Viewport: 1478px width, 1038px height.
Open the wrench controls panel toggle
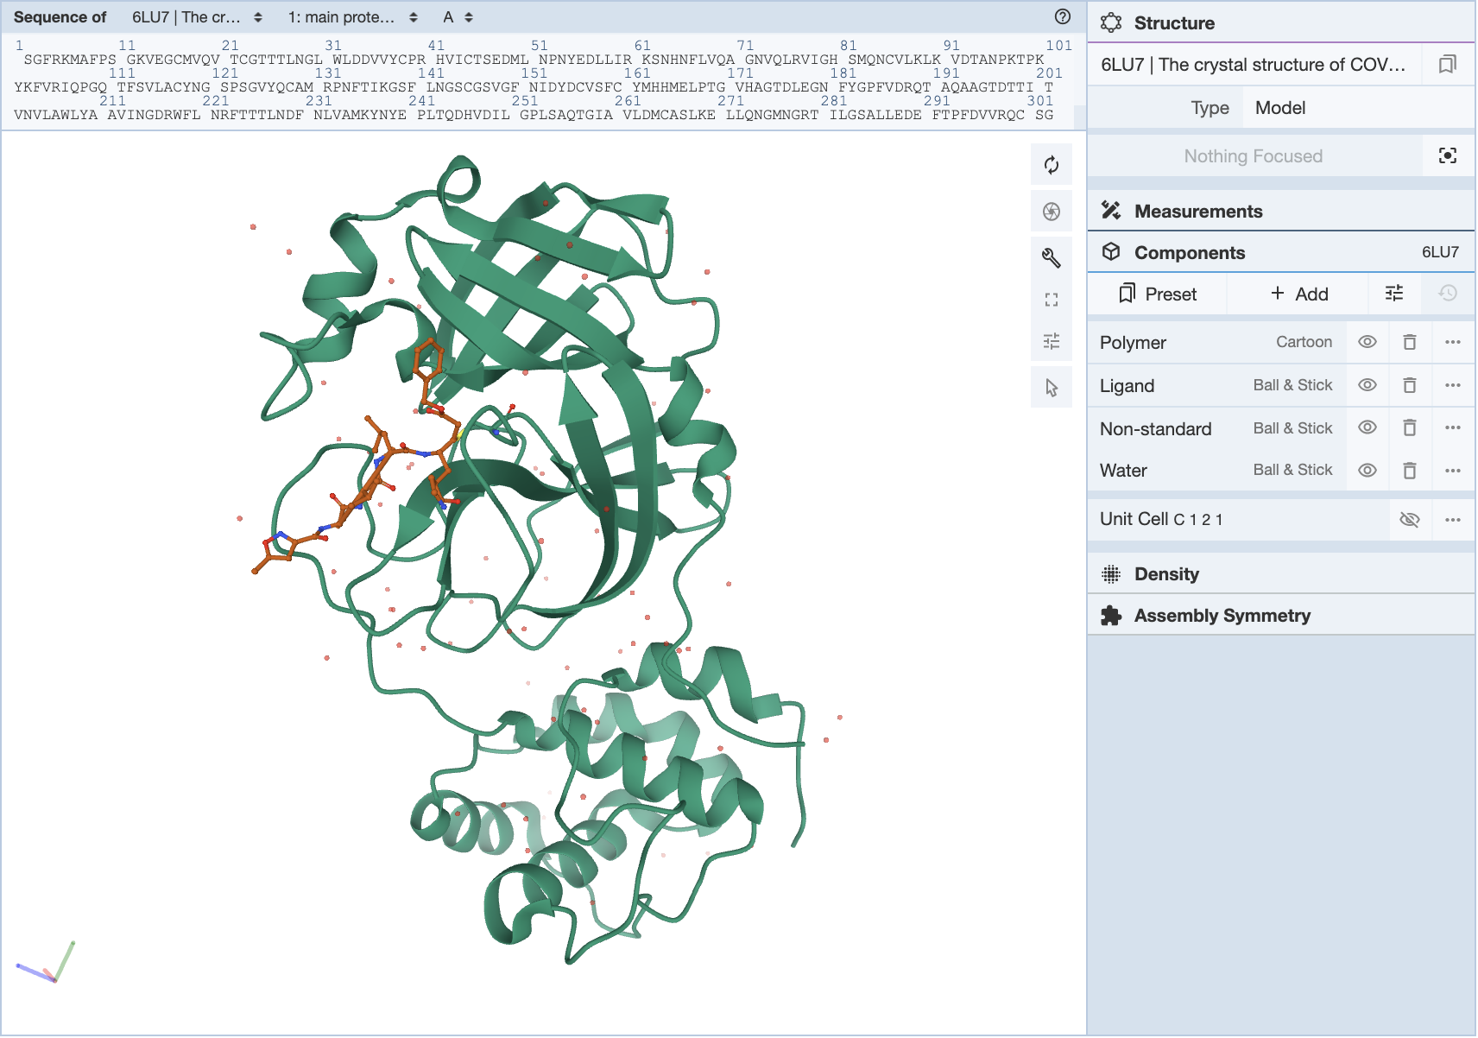1051,257
